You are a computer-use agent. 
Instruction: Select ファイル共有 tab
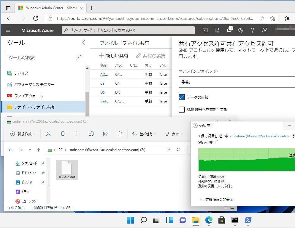pos(135,43)
